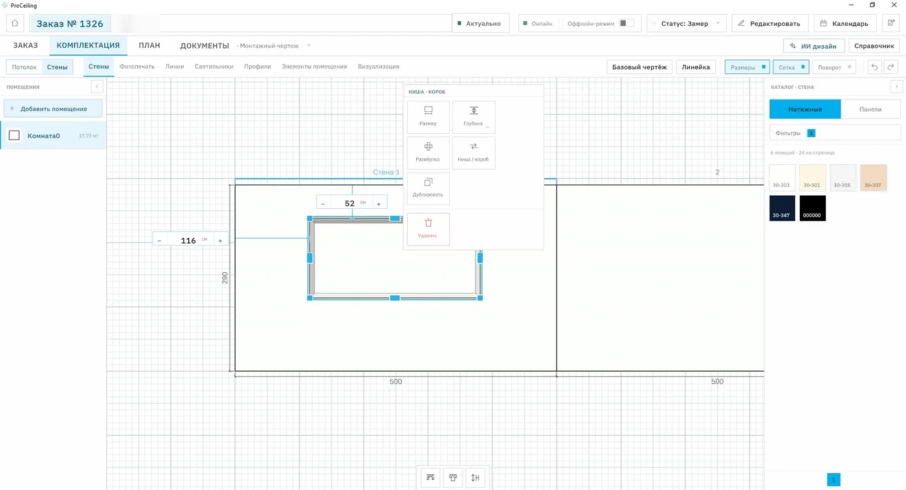The width and height of the screenshot is (906, 490).
Task: Open the Фильтры selector
Action: pos(835,133)
